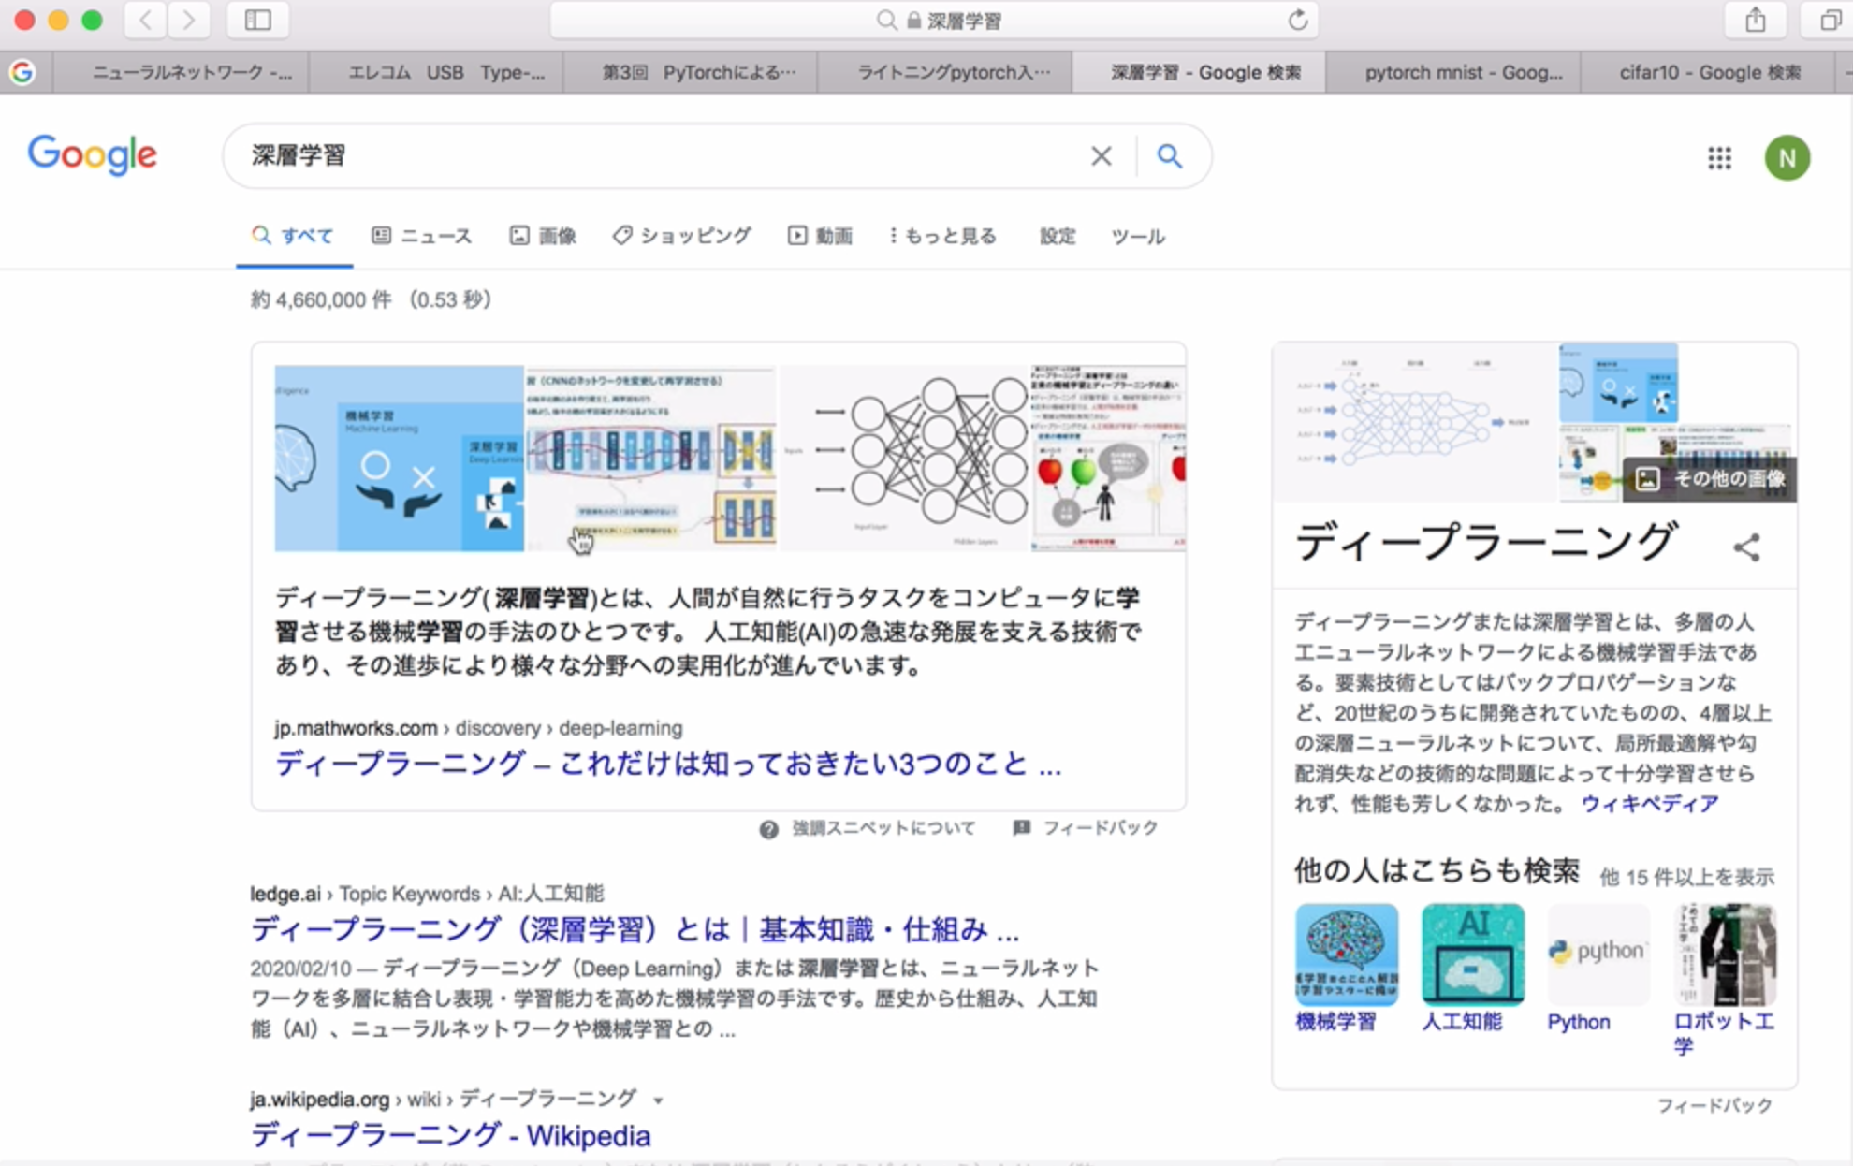Click the flag icon beside フィードバック
The image size is (1853, 1166).
pyautogui.click(x=1022, y=828)
